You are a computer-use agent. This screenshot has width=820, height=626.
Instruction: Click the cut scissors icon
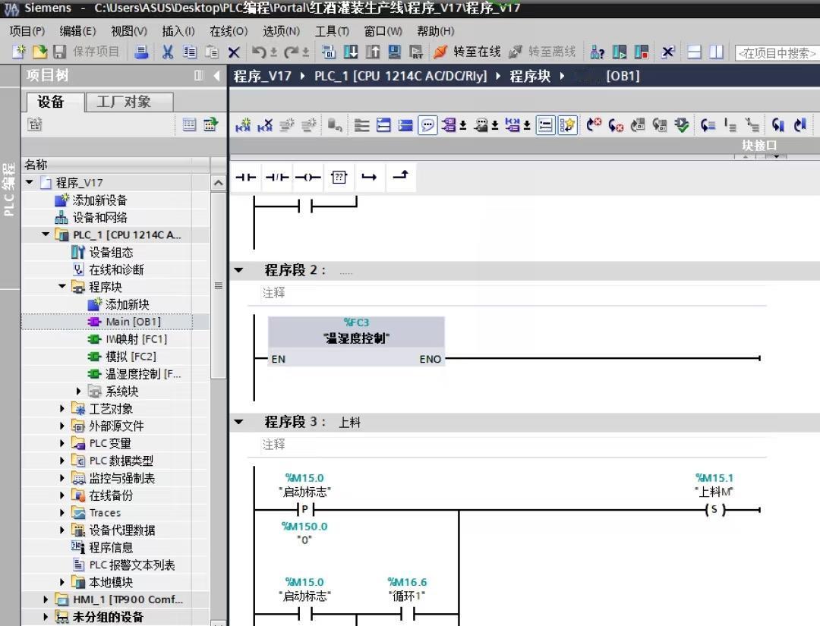tap(167, 52)
